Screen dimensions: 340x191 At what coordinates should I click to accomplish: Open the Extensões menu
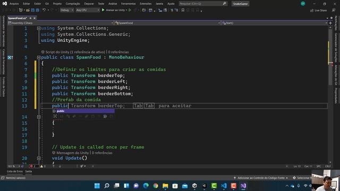point(146,4)
